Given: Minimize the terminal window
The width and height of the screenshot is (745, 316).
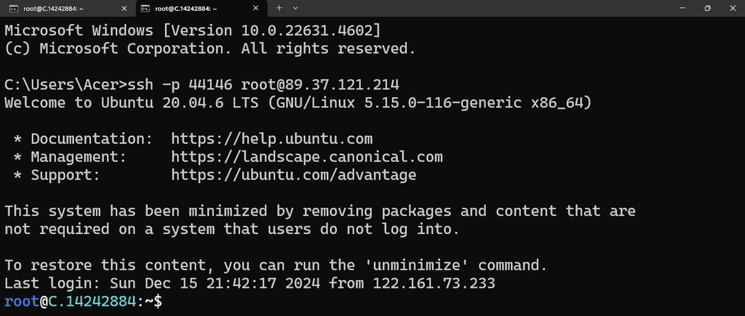Looking at the screenshot, I should (682, 8).
